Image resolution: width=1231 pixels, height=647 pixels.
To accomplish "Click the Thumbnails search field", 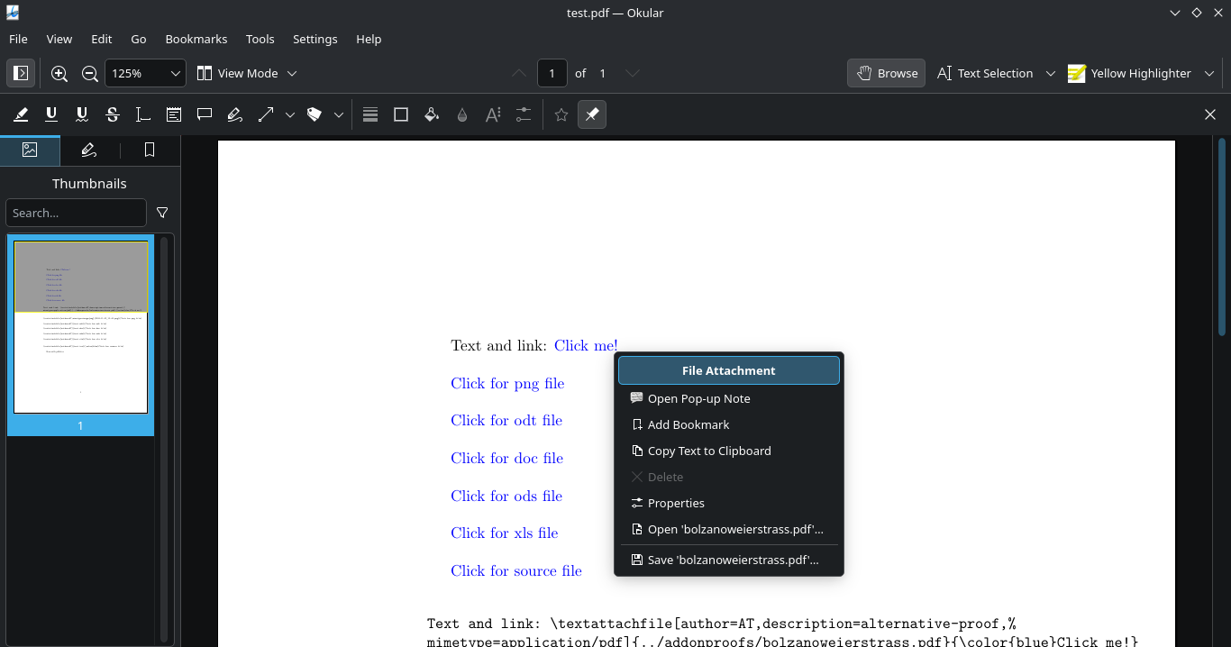I will coord(76,213).
